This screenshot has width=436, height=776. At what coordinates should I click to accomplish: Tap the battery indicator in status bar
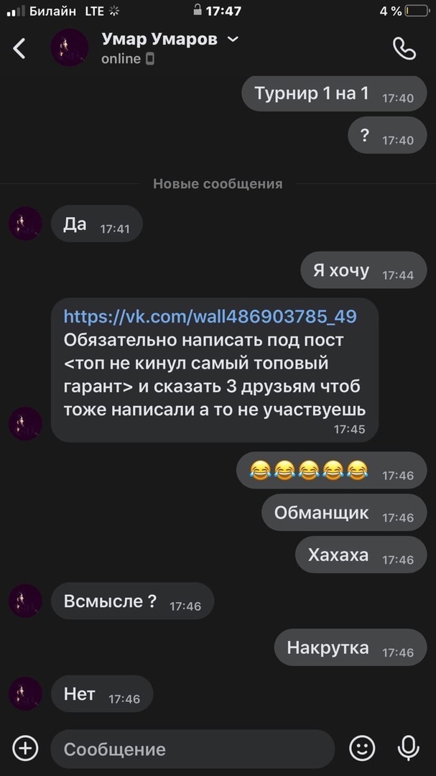click(x=417, y=11)
